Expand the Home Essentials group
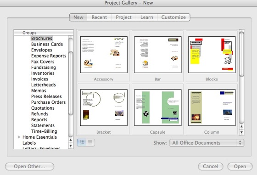Image resolution: width=257 pixels, height=175 pixels. coord(19,137)
